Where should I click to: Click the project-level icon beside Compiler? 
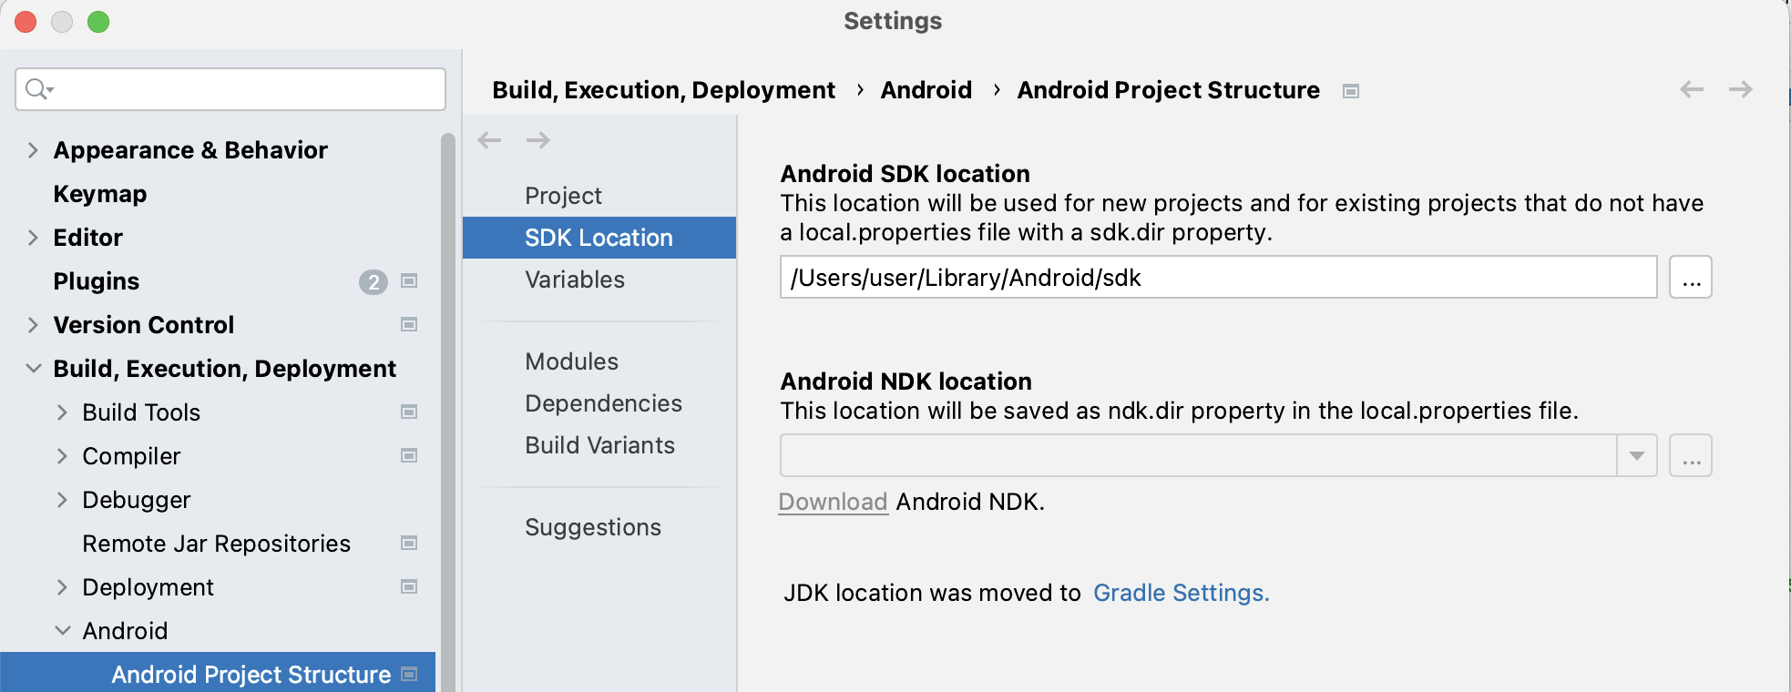409,456
